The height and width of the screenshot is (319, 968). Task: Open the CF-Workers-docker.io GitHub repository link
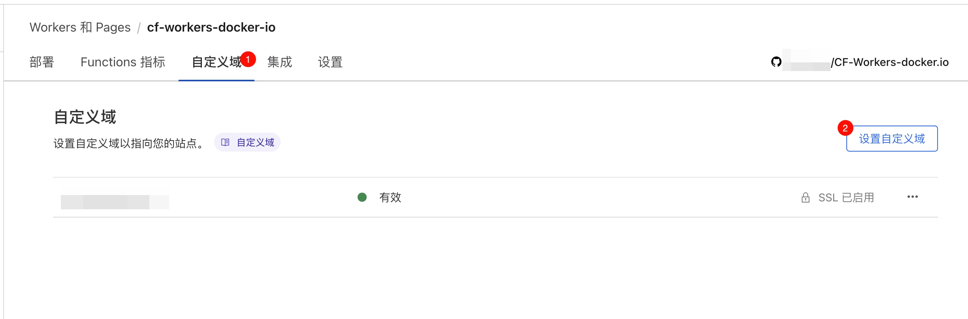pyautogui.click(x=889, y=62)
